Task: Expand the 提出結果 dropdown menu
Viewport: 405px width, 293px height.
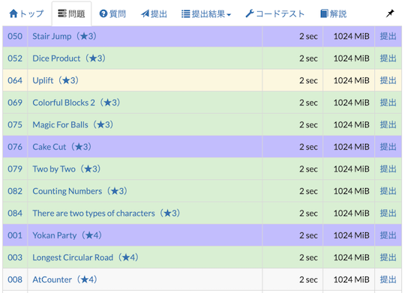Action: point(206,13)
